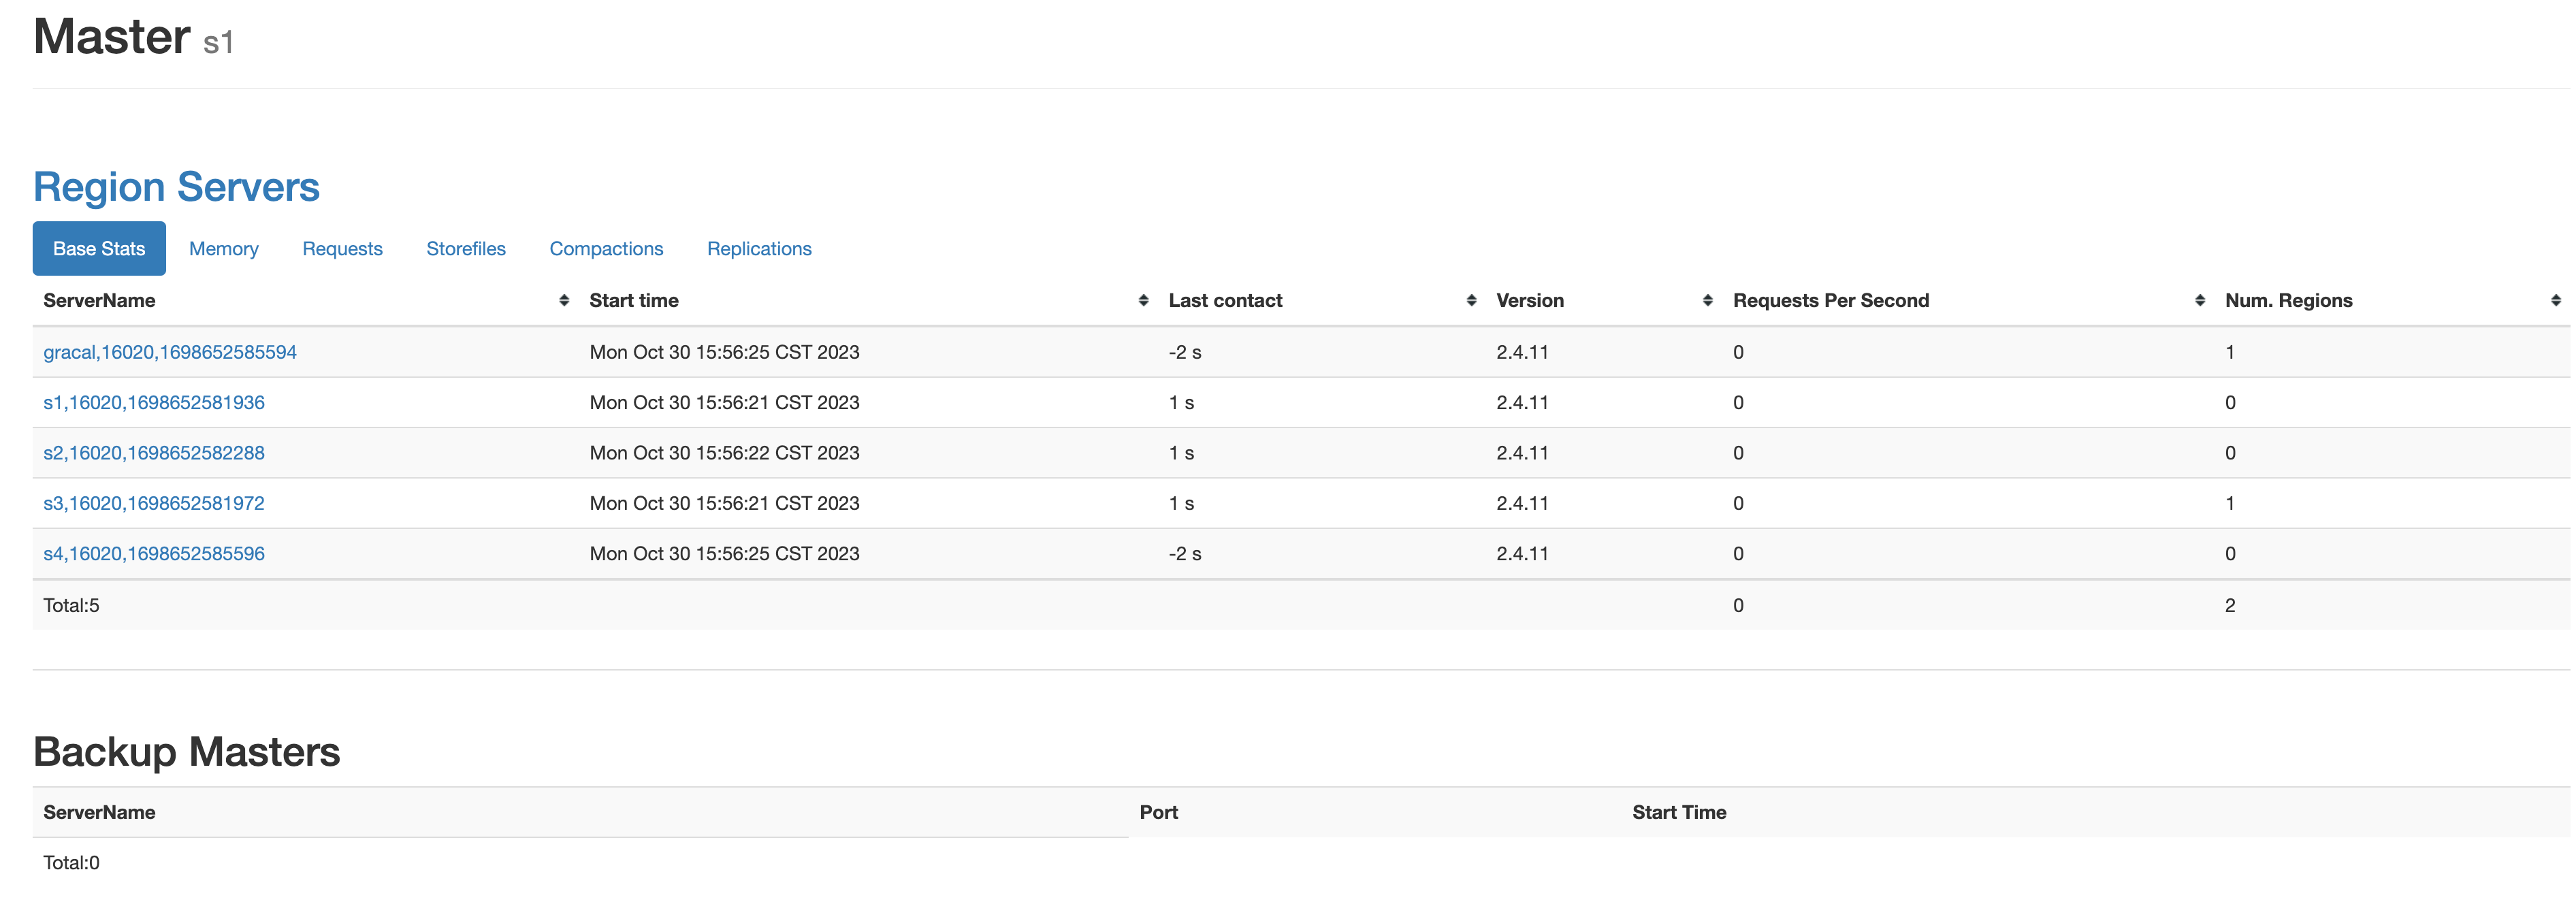Click the Last contact column header
The height and width of the screenshot is (904, 2576).
1225,301
